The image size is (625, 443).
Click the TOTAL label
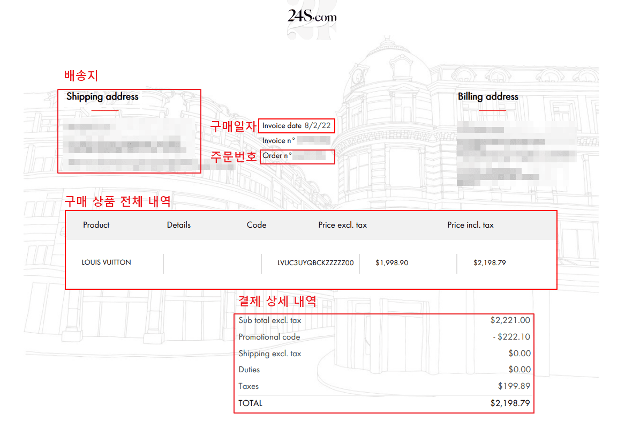pyautogui.click(x=250, y=403)
